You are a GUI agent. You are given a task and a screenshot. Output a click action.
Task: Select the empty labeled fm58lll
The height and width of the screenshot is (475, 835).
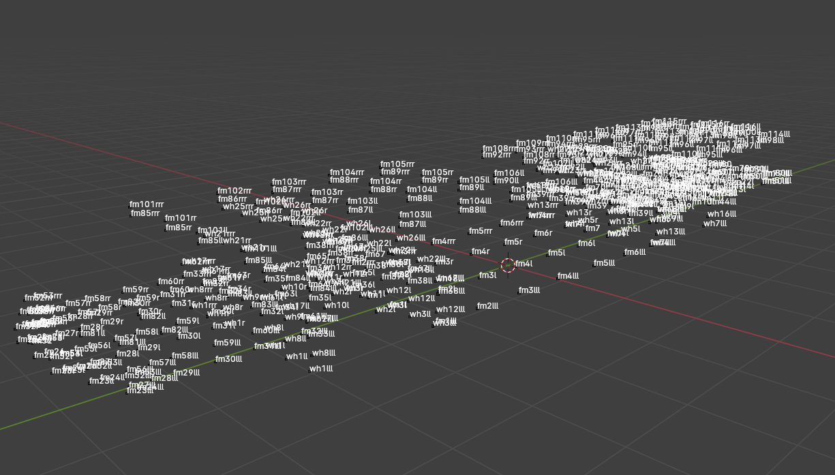[185, 356]
